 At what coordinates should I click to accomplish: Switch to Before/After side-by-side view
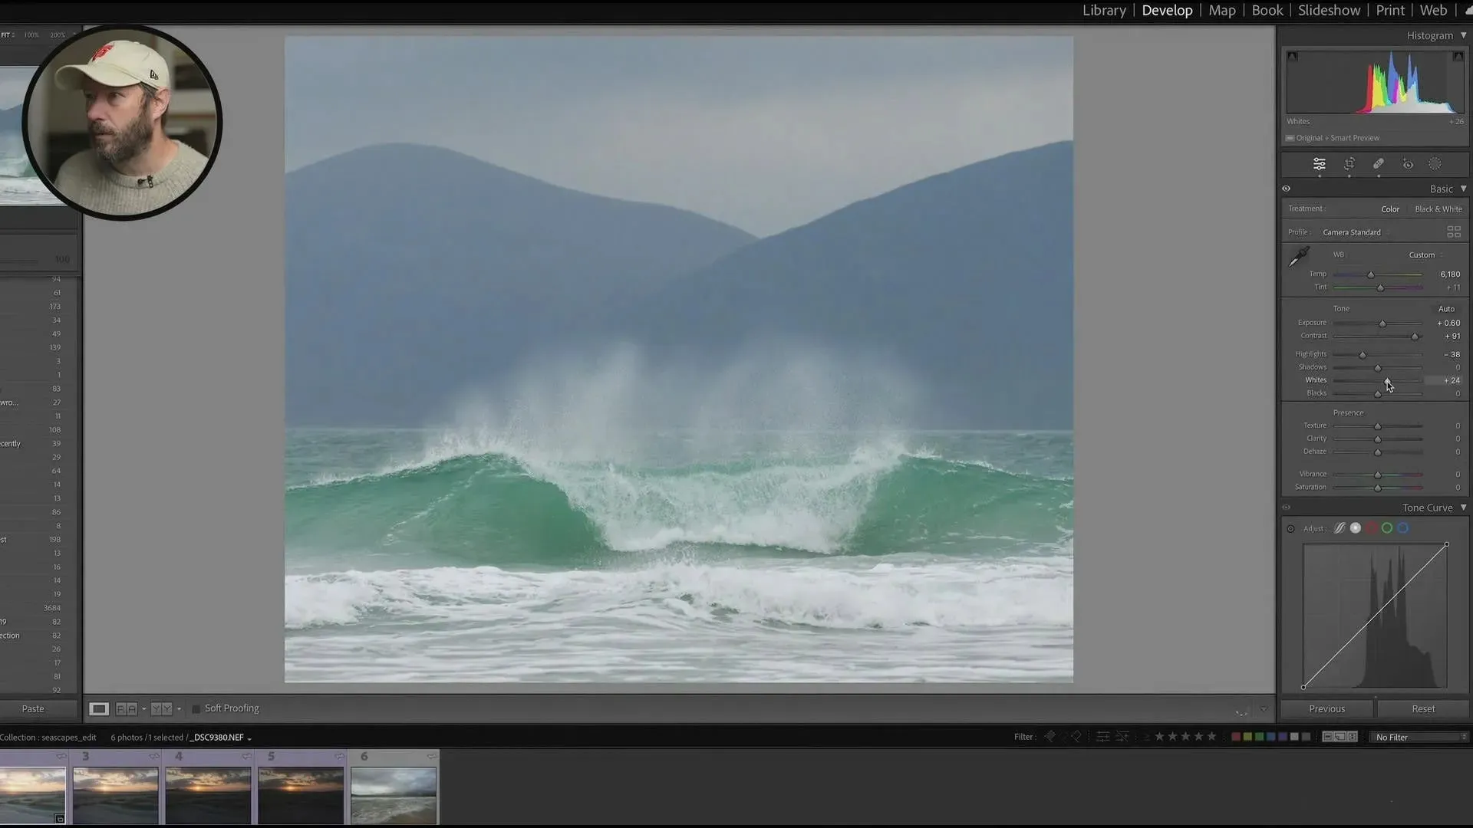[x=127, y=709]
